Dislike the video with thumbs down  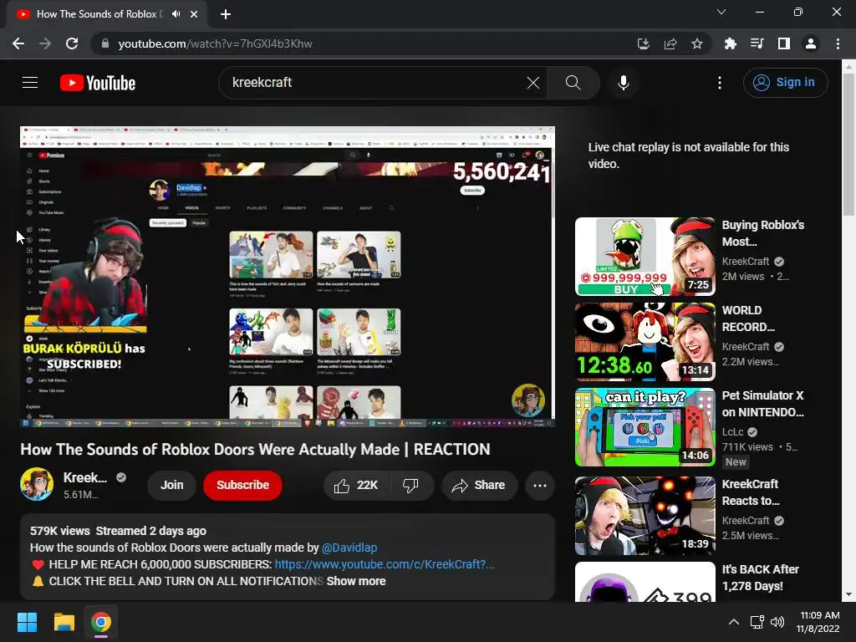coord(410,486)
